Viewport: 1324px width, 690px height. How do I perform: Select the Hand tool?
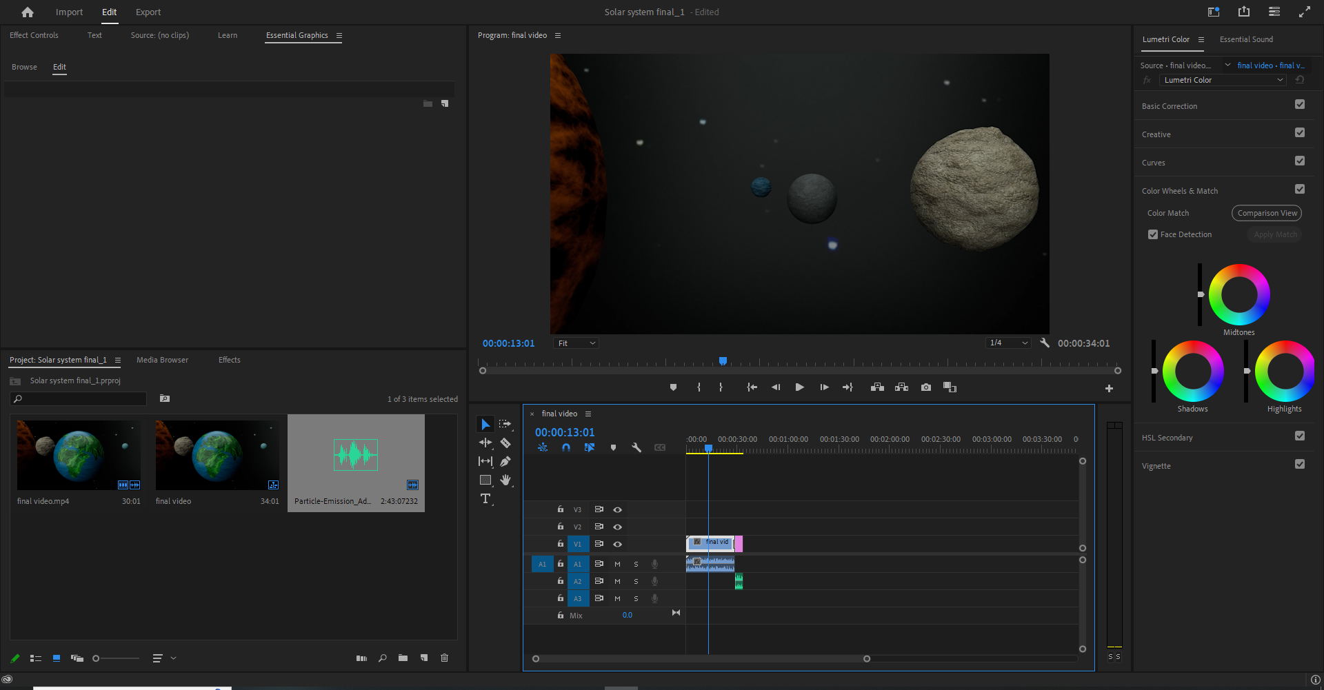point(505,480)
